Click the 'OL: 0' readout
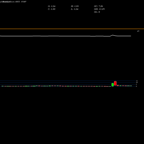 pos(97,12)
